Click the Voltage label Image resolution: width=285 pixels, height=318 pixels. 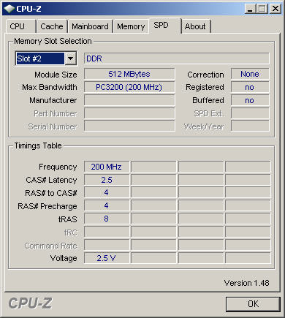(x=64, y=258)
